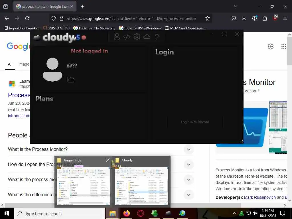Open the RUSSIAN TEST bookmark
This screenshot has width=292, height=219.
[x=57, y=28]
